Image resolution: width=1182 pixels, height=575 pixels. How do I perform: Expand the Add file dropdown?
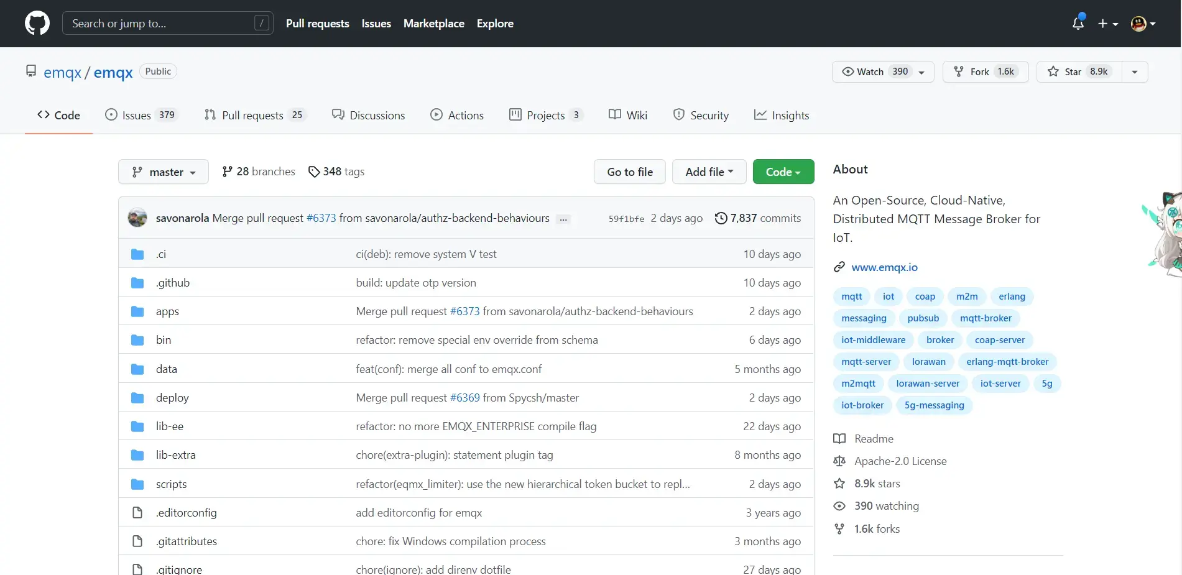pos(709,172)
